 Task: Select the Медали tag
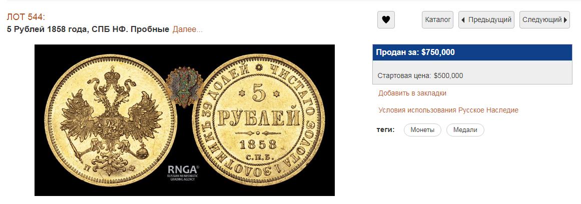[465, 130]
